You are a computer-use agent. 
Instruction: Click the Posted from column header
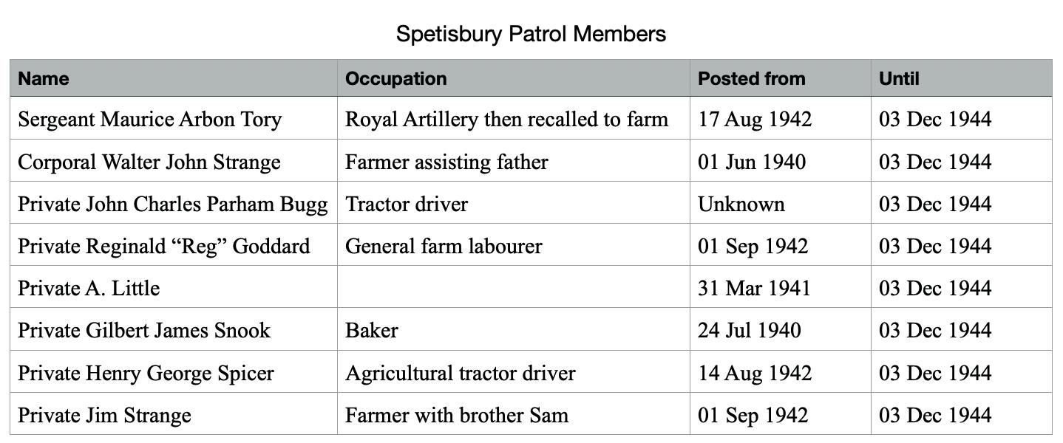751,78
